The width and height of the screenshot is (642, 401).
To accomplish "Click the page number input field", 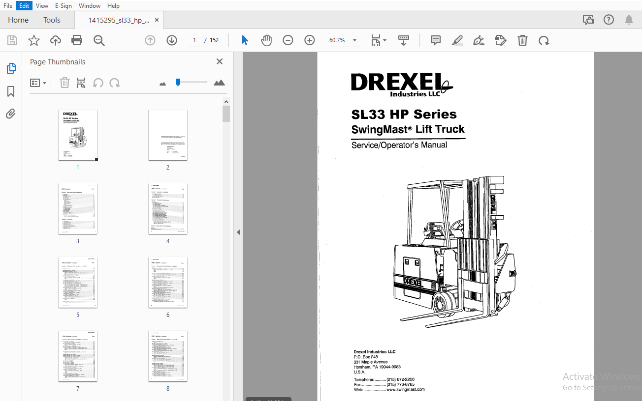I will pyautogui.click(x=194, y=40).
